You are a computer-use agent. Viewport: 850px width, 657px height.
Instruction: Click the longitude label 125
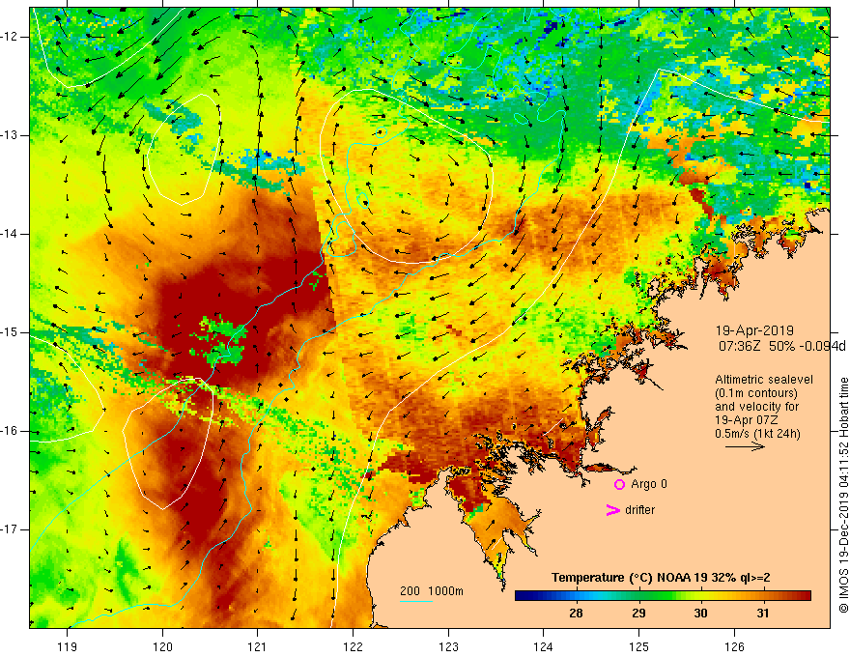tap(639, 646)
